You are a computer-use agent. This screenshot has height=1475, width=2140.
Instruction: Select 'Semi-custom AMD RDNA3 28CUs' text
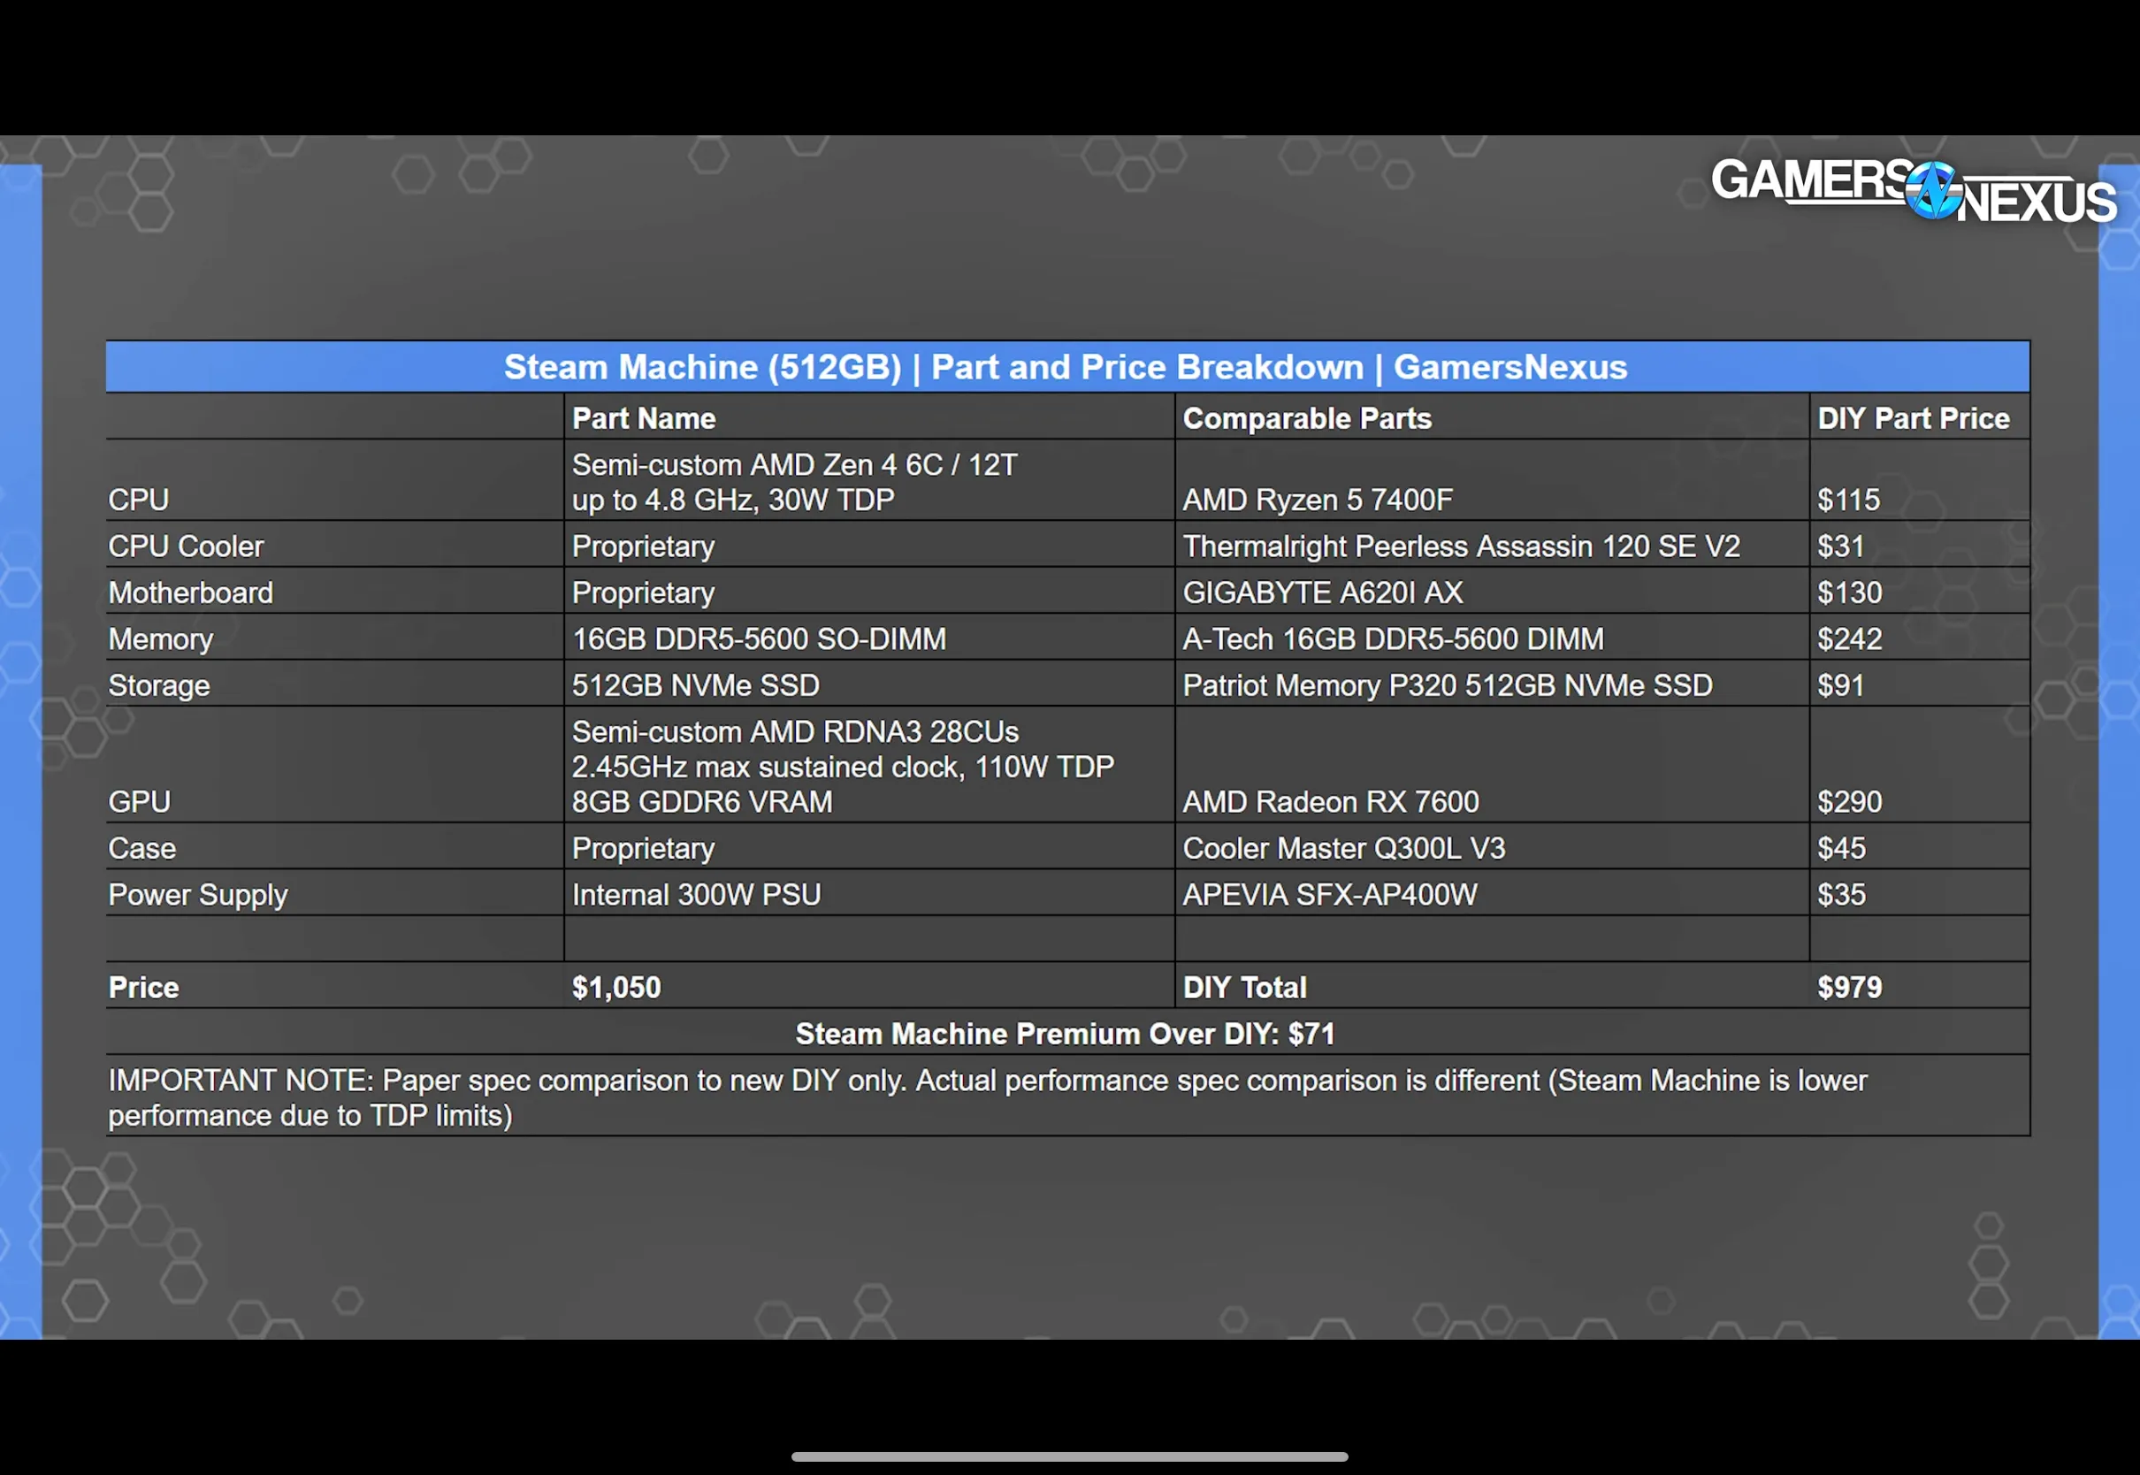pyautogui.click(x=796, y=732)
